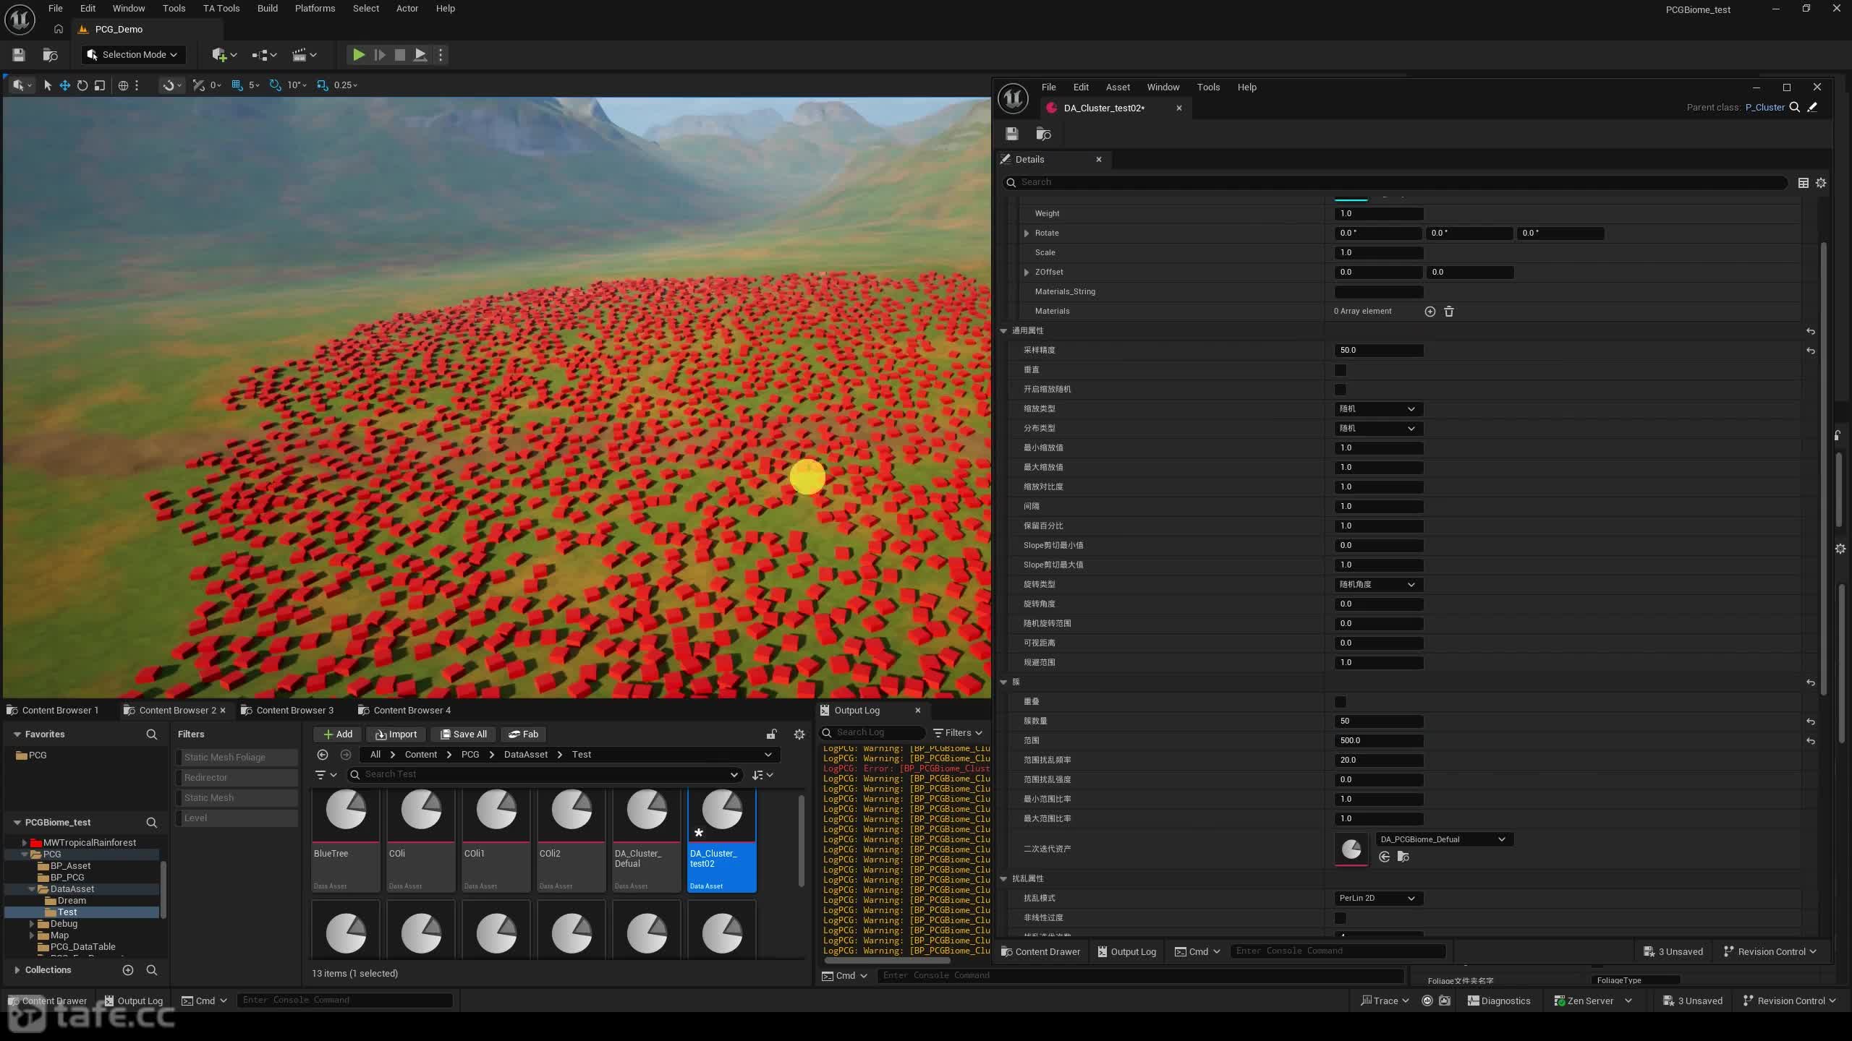Click the 采样精度 value field
This screenshot has width=1852, height=1041.
pos(1378,351)
